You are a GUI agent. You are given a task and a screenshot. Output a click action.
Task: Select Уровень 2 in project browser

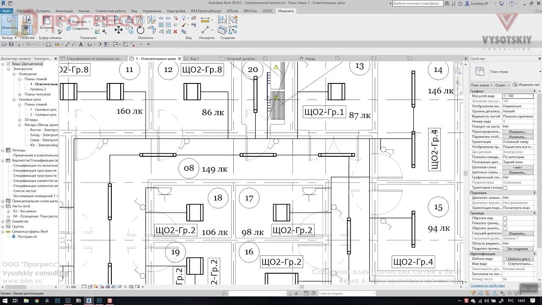[x=38, y=89]
